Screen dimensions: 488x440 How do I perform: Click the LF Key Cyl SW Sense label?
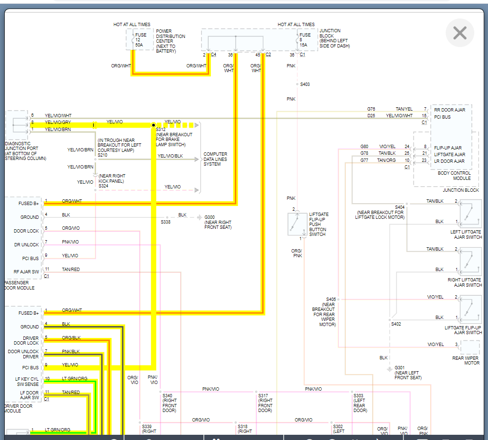[28, 382]
